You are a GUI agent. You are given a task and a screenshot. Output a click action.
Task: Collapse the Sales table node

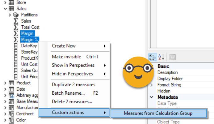point(5,9)
